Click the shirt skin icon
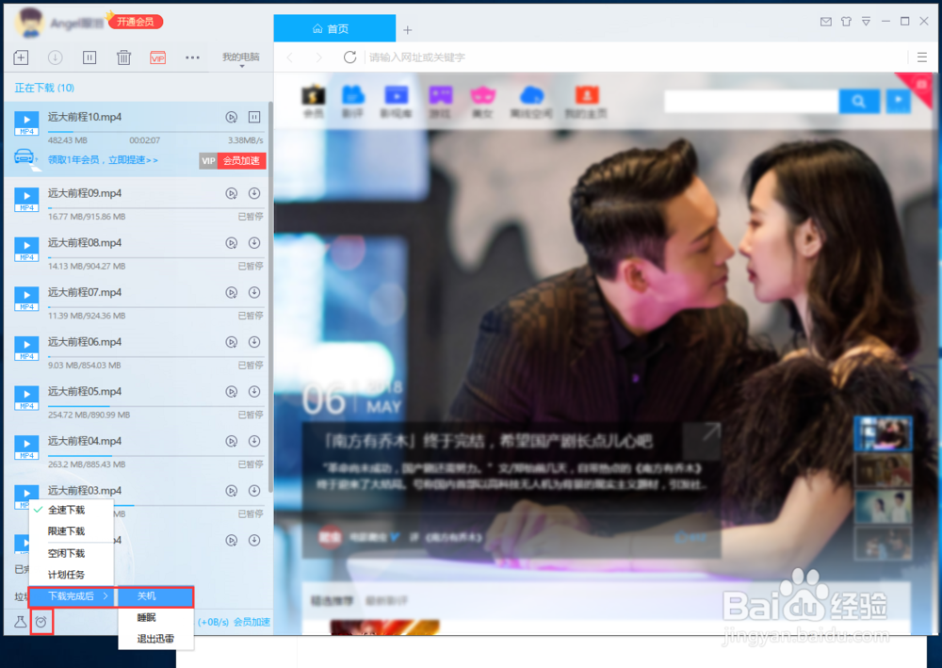The width and height of the screenshot is (942, 668). click(x=846, y=22)
